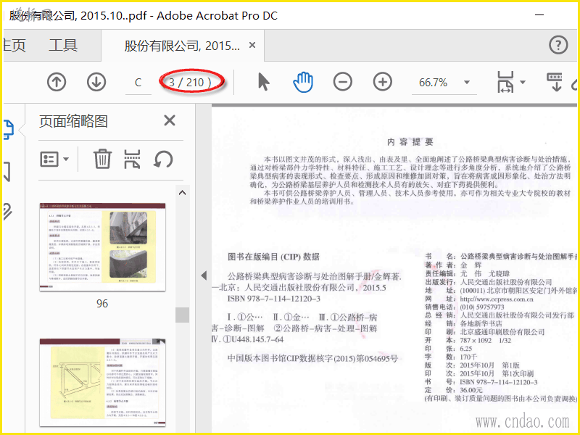
Task: Zoom out with the minus button
Action: coord(342,82)
